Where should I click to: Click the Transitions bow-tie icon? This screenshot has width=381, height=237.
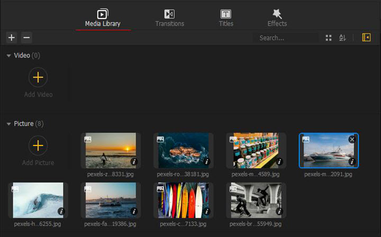169,14
